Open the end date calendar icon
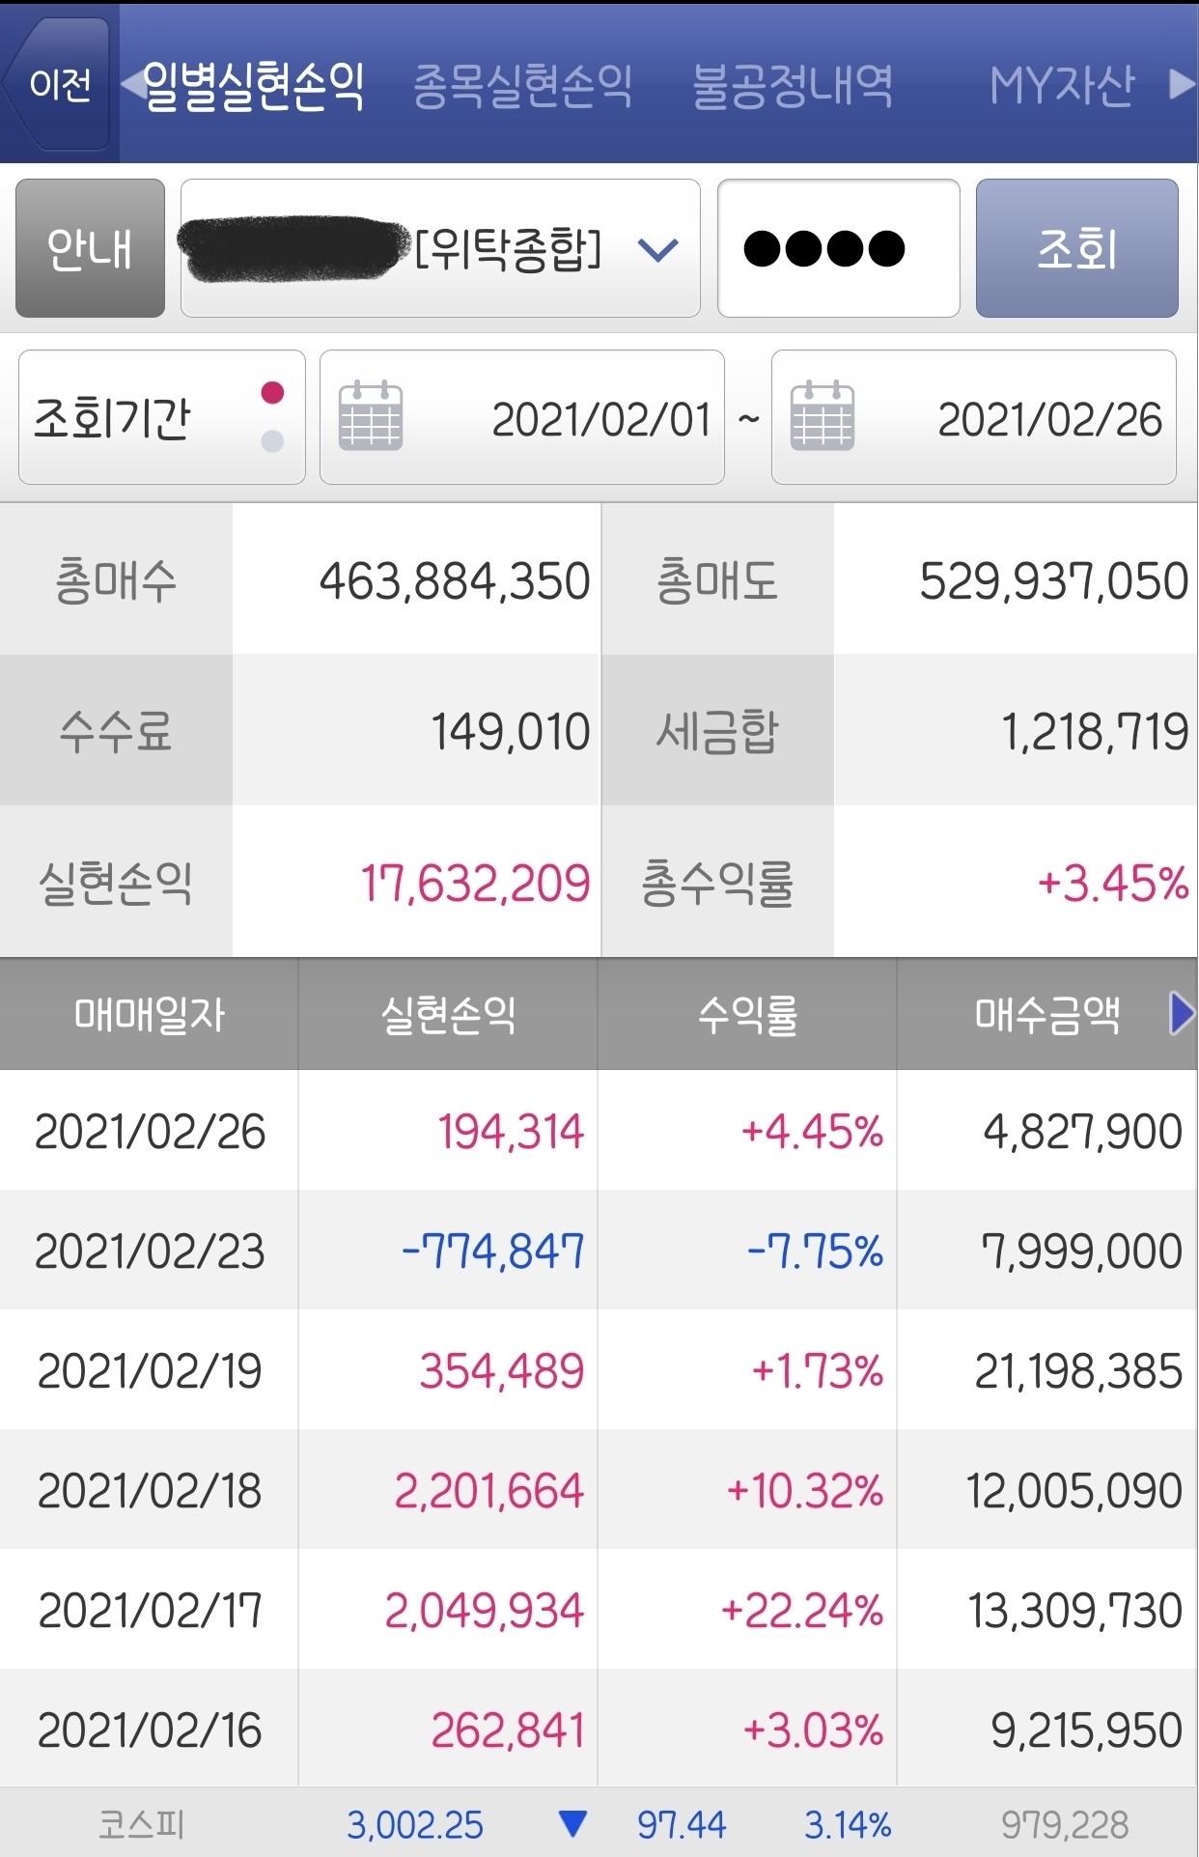Screen dimensions: 1199x1857 (x=823, y=416)
